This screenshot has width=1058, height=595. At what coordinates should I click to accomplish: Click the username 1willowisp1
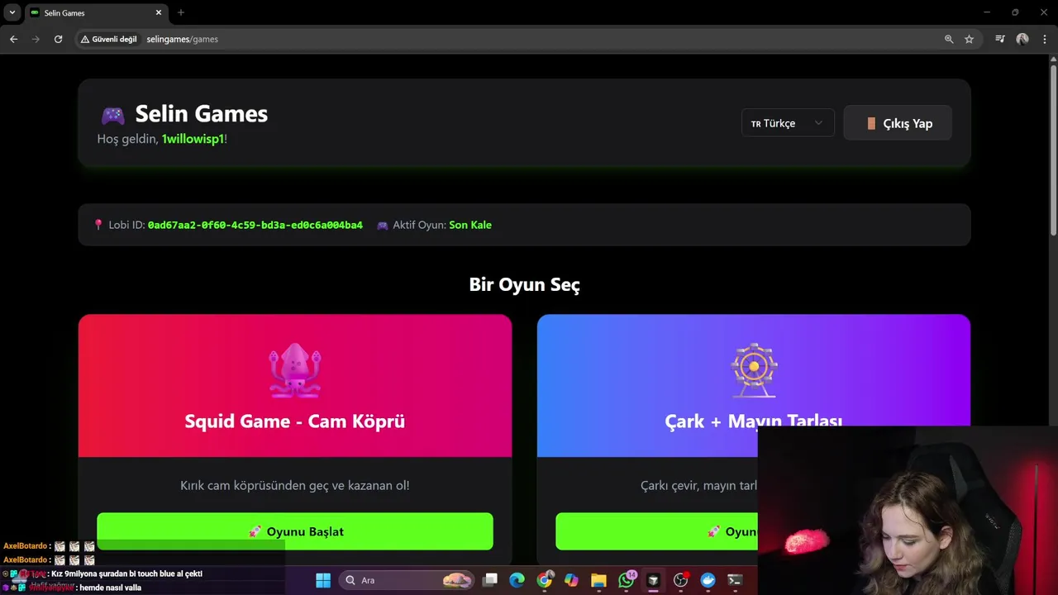click(193, 139)
